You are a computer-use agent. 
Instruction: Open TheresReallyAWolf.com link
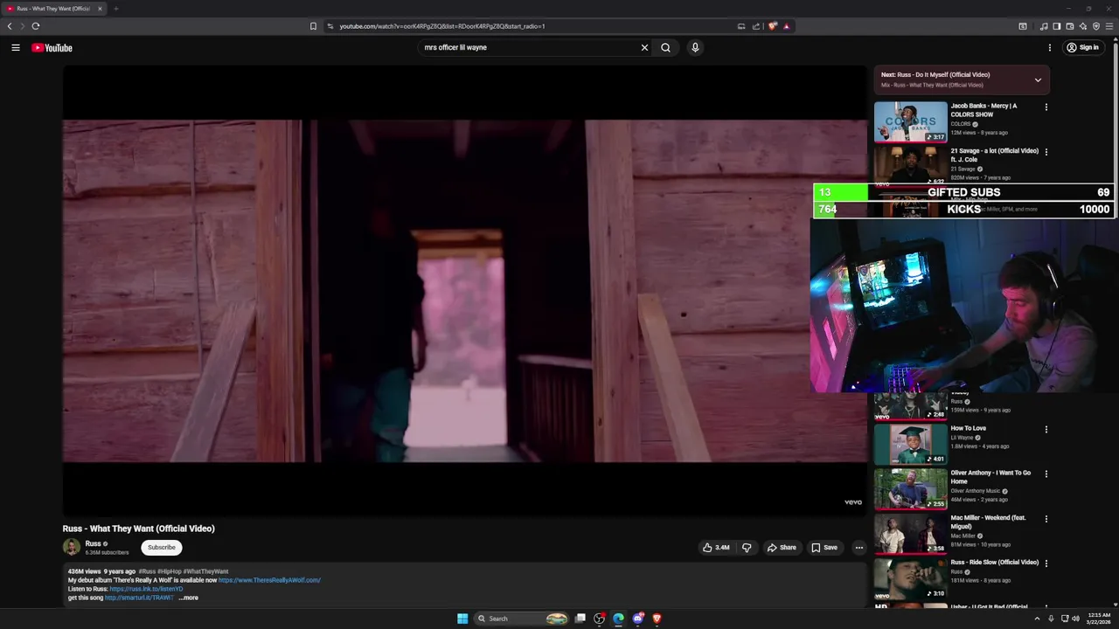[269, 580]
